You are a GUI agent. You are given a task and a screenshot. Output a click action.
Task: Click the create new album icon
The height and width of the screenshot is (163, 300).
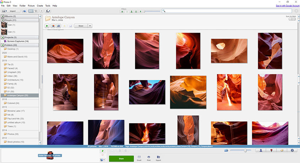24,11
